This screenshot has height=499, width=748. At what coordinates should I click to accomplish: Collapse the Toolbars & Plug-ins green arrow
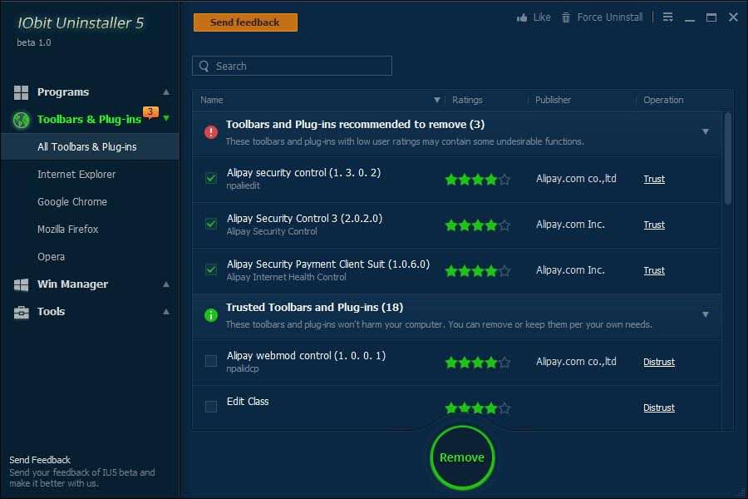coord(166,118)
